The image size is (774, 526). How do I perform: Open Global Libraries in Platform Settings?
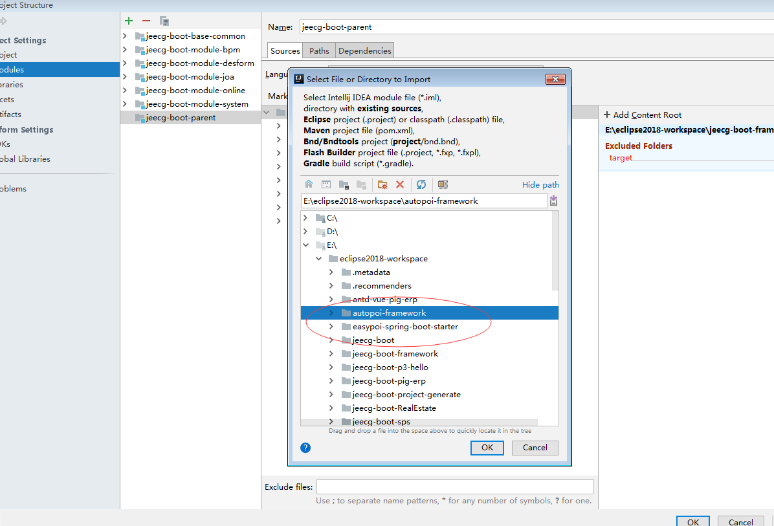point(25,159)
